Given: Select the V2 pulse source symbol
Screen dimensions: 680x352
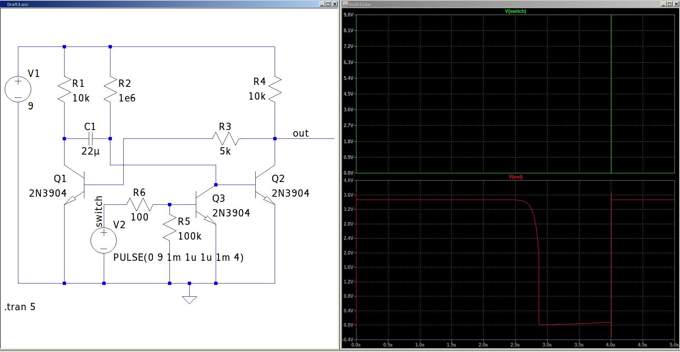Looking at the screenshot, I should 104,241.
